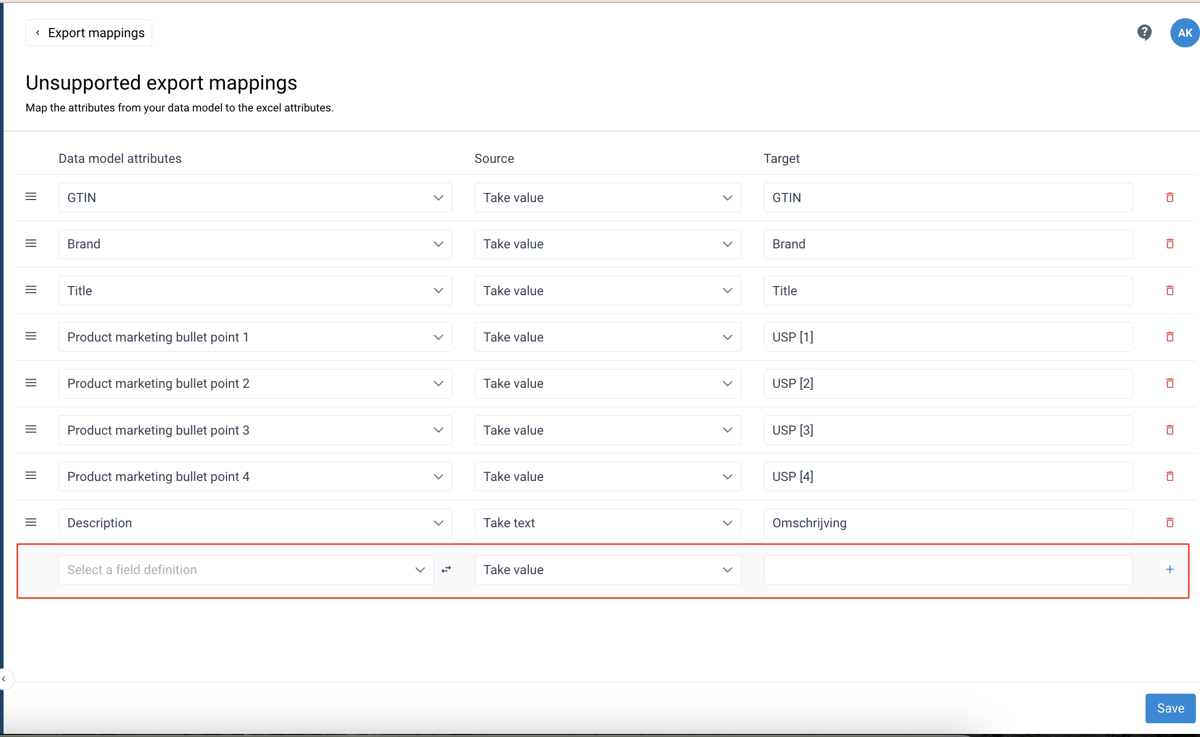Click the Save button
This screenshot has height=737, width=1200.
1170,708
